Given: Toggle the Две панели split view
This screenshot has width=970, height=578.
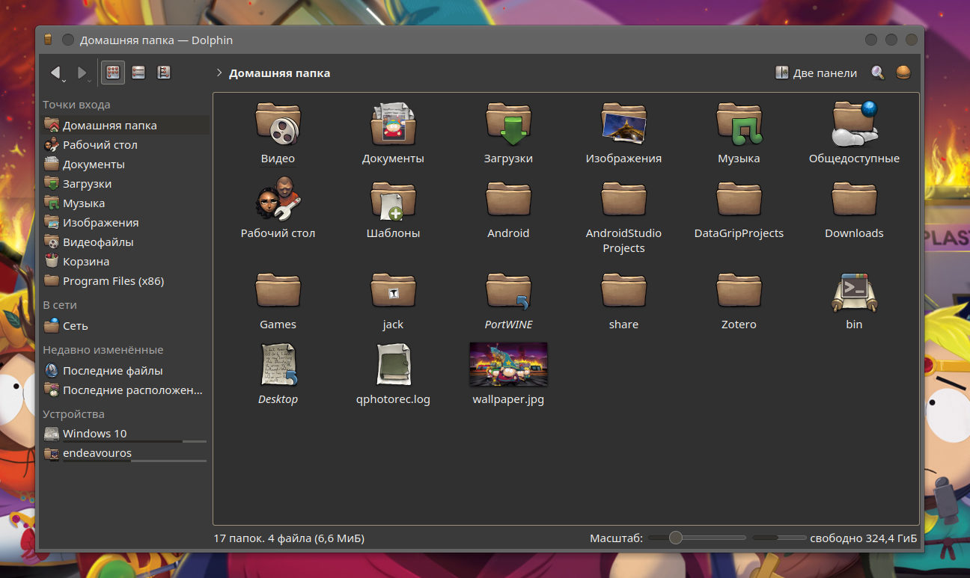Looking at the screenshot, I should (x=816, y=73).
